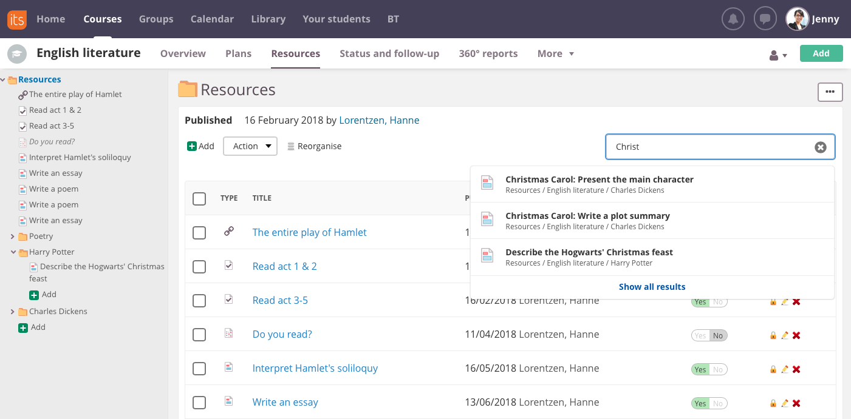Check the select-all checkbox in table header

coord(199,199)
